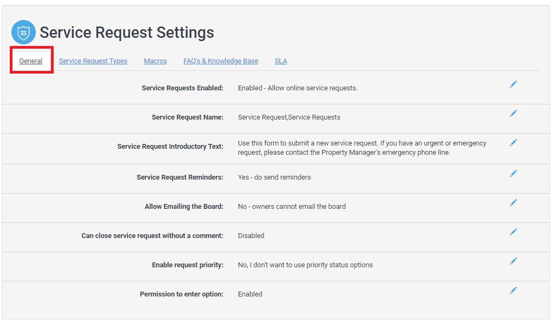Screen dimensions: 554x323
Task: Edit the Service Requests Enabled setting
Action: [x=513, y=84]
